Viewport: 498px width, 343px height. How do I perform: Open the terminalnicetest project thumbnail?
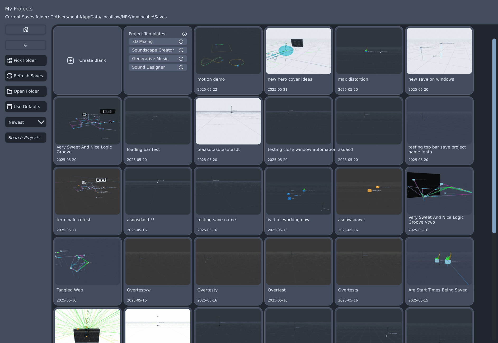pos(87,192)
